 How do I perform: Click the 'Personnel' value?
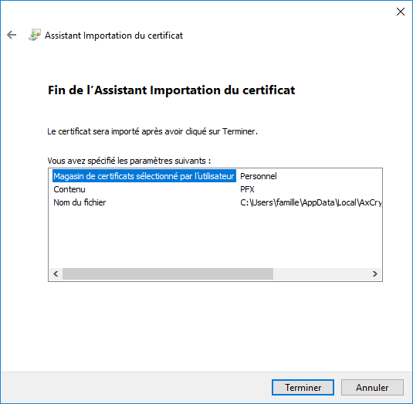click(x=259, y=176)
